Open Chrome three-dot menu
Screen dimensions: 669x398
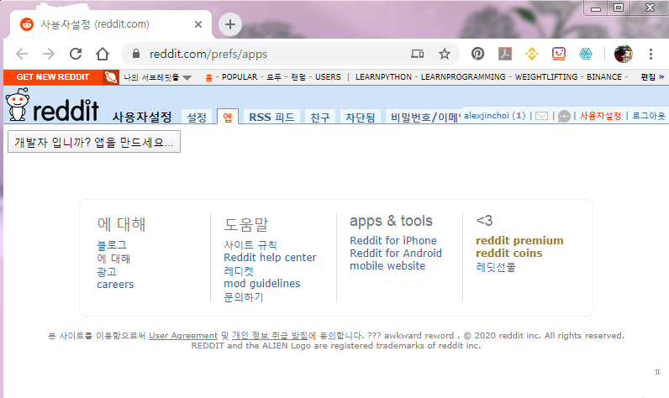tap(651, 54)
